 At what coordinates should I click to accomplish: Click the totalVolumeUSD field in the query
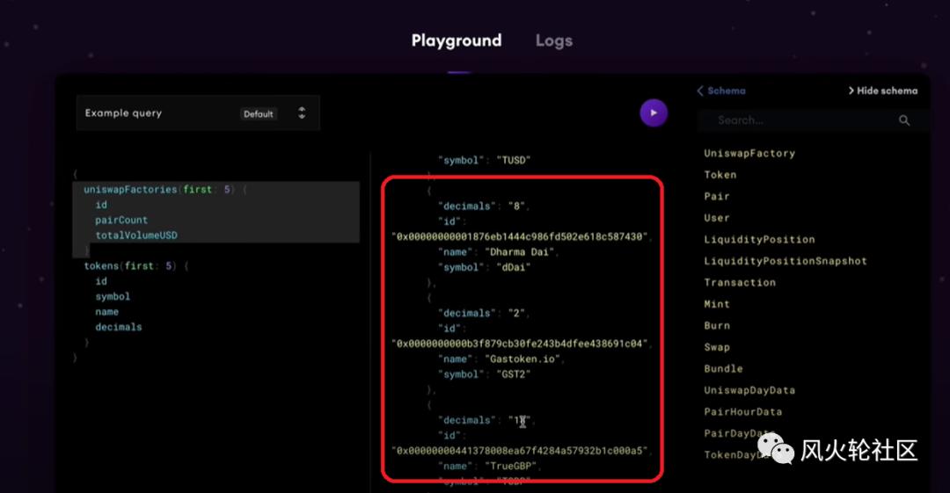click(x=136, y=235)
